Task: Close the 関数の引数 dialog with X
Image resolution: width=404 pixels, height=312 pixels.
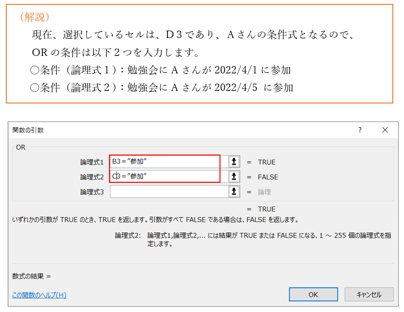Action: (x=385, y=130)
